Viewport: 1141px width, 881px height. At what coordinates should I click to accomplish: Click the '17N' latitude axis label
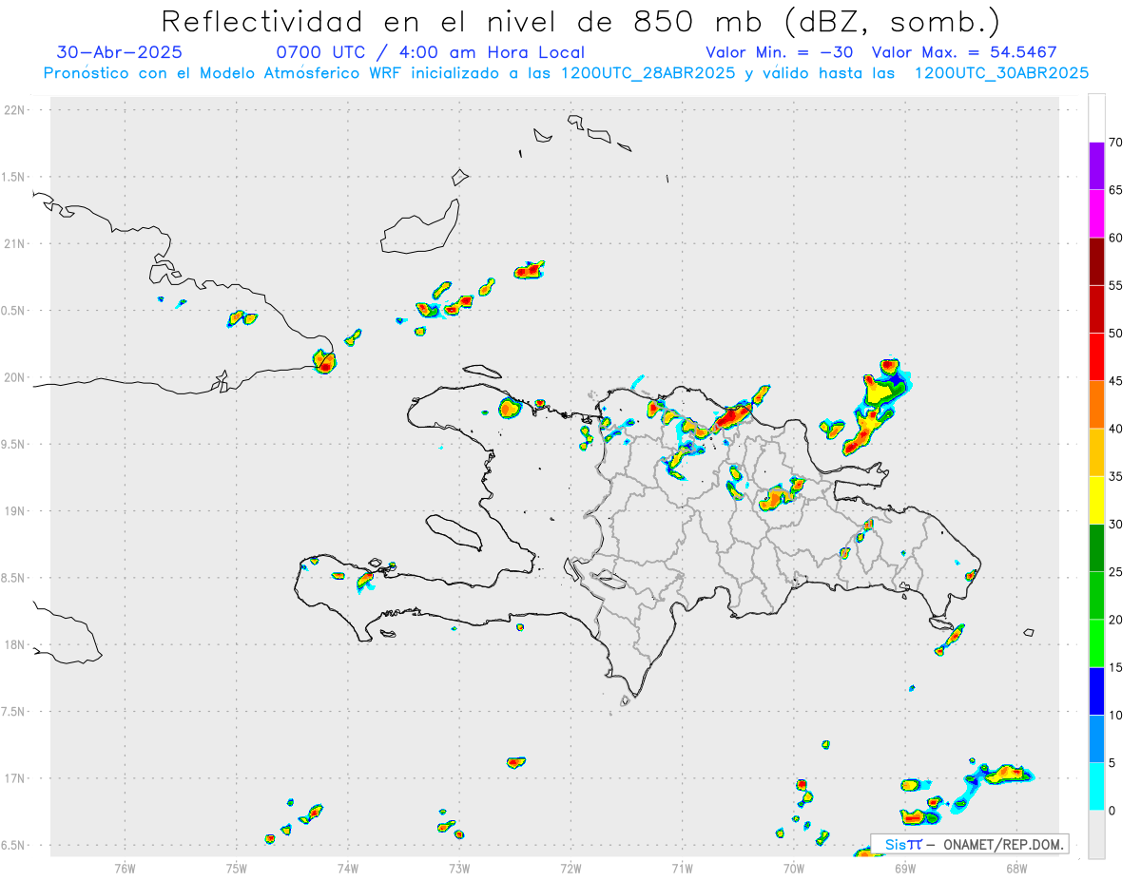click(14, 778)
